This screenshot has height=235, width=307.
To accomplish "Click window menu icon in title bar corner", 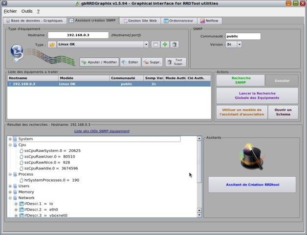I will [4, 3].
